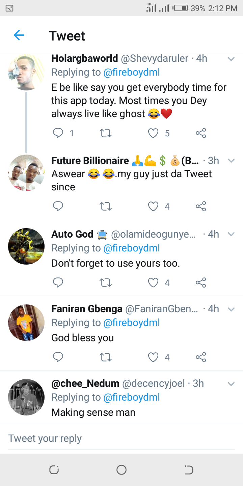Reply to Faniran Gbenga's tweet via comment icon

(58, 357)
